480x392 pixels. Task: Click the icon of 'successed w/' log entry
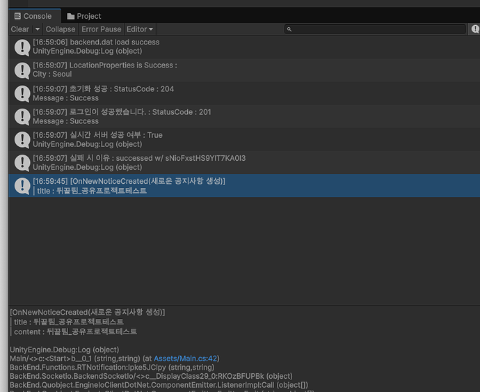21,163
